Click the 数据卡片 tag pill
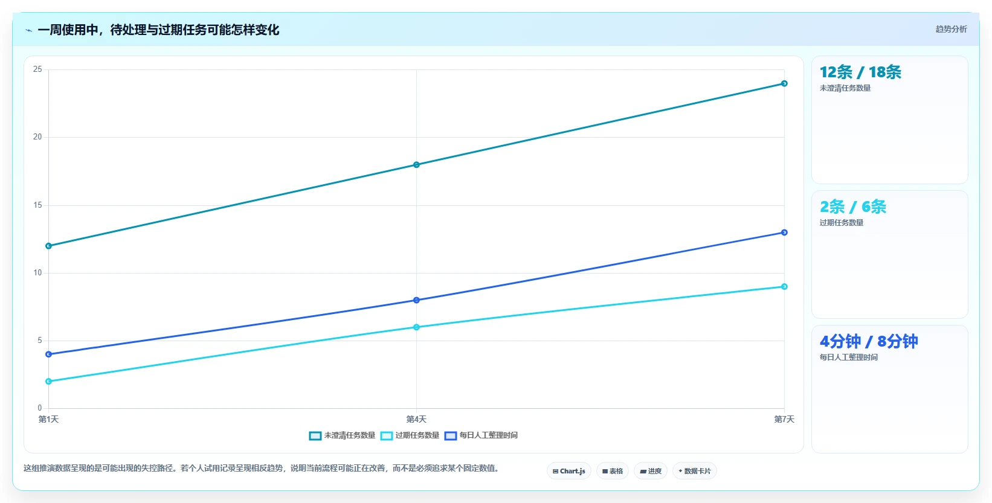Screen dimensions: 992x503 695,471
